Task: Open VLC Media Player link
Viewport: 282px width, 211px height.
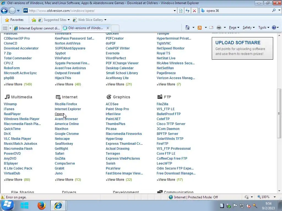Action: (17, 139)
